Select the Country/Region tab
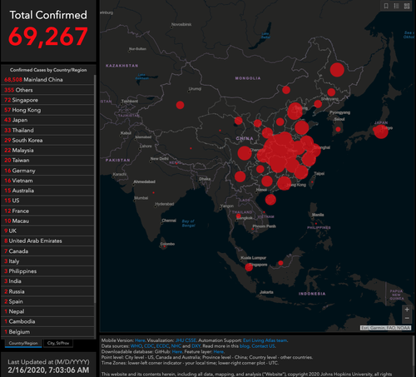 click(x=23, y=343)
